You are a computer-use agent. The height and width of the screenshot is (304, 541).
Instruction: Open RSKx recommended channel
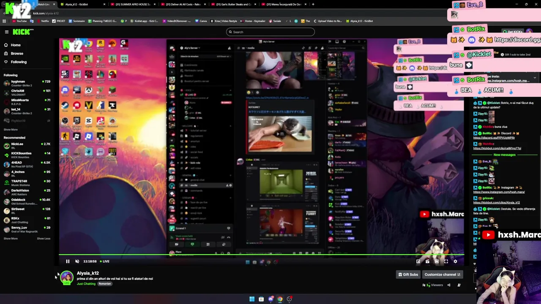click(26, 220)
